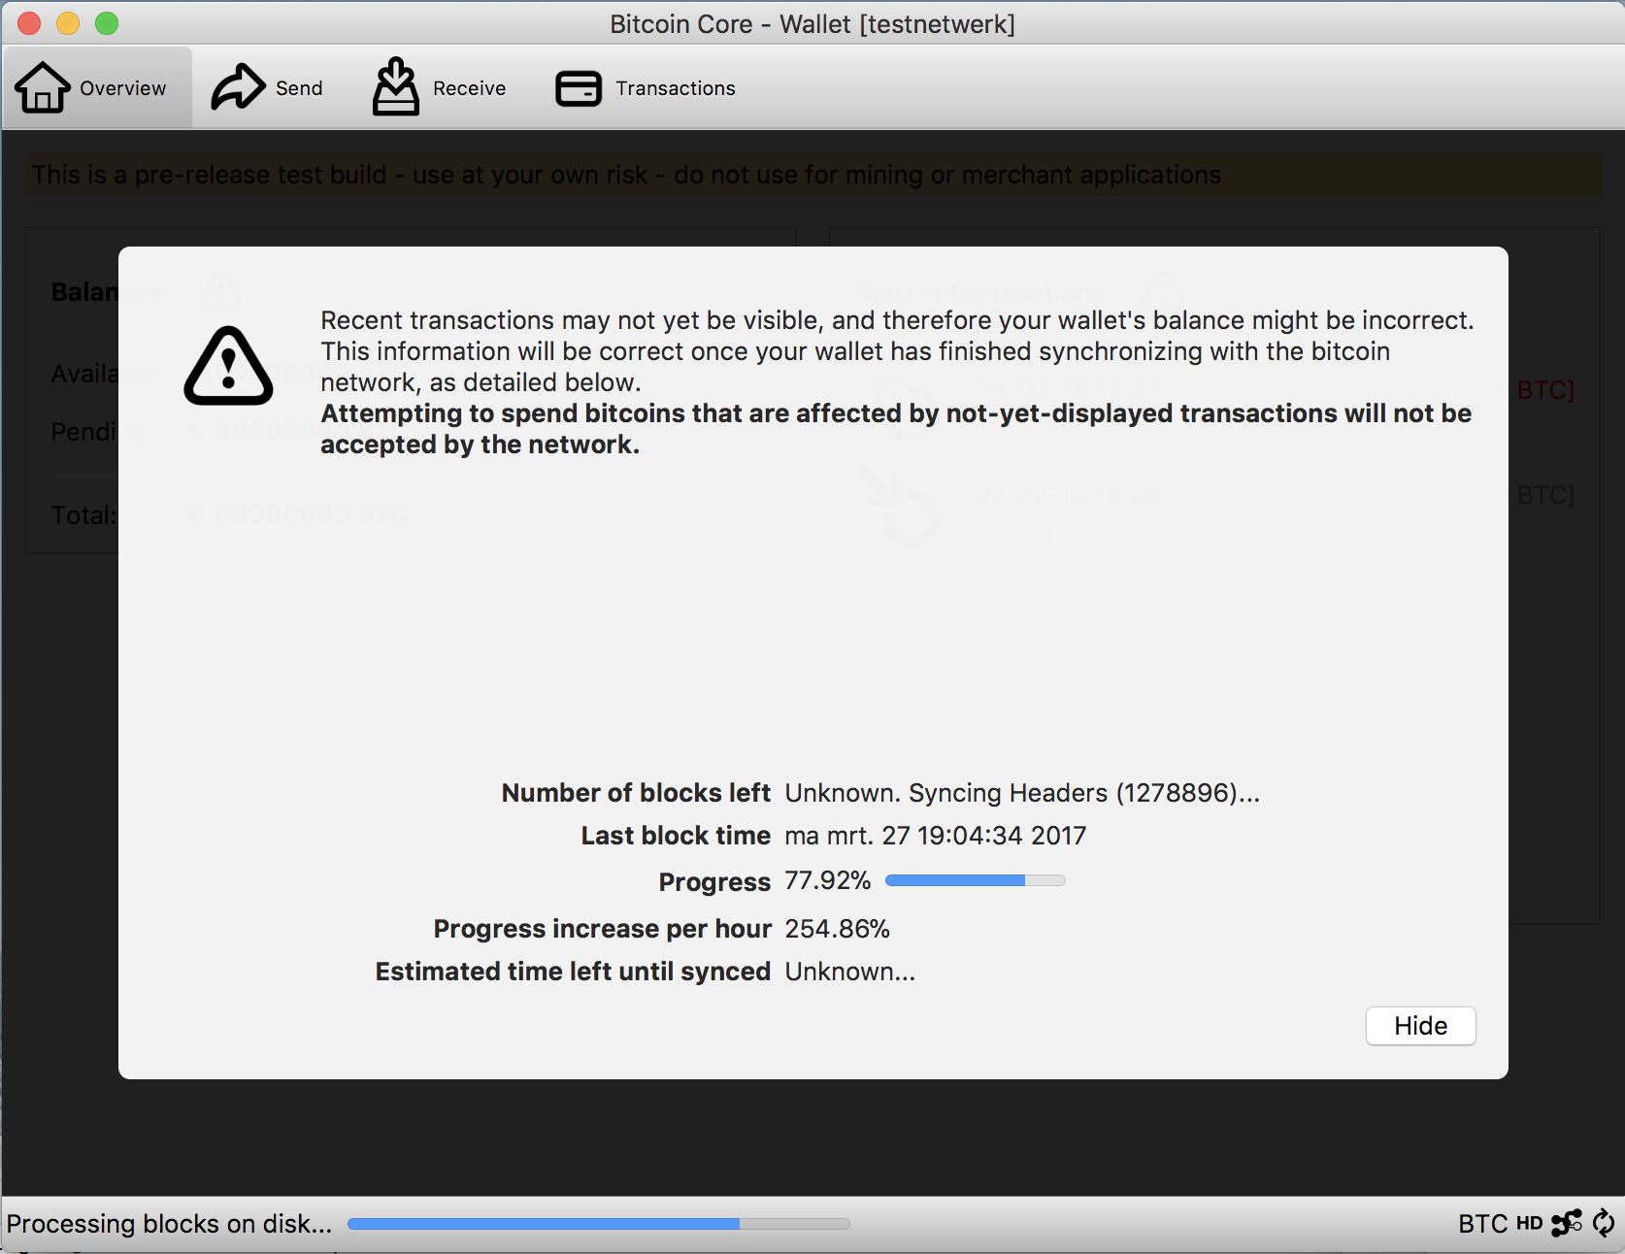The height and width of the screenshot is (1254, 1625).
Task: Hide the sync warning overlay
Action: point(1420,1026)
